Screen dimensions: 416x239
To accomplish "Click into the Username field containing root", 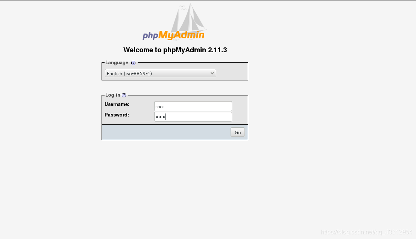I will click(x=193, y=106).
